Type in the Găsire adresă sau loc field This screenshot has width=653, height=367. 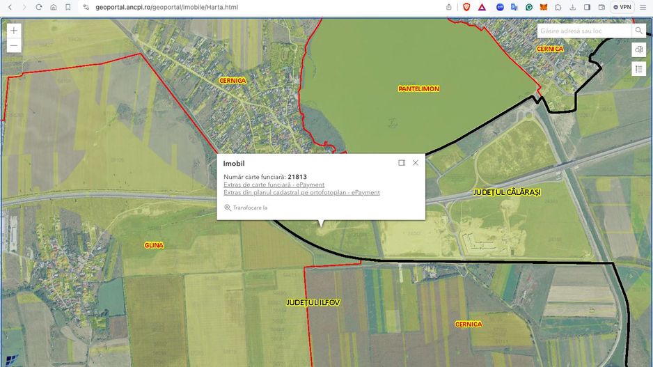click(x=583, y=31)
